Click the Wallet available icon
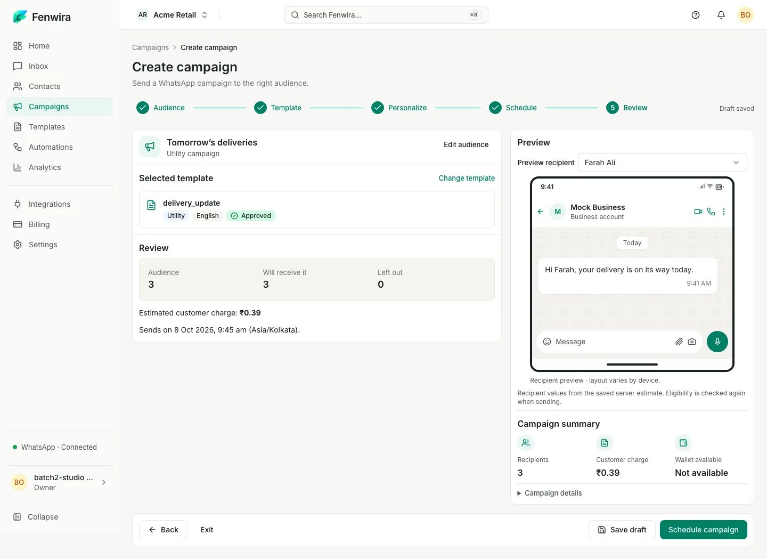Image resolution: width=767 pixels, height=559 pixels. 683,443
